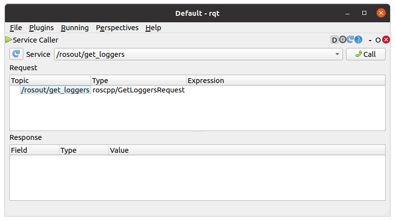The width and height of the screenshot is (395, 221).
Task: Click the D toggle in plugin title bar
Action: [x=334, y=40]
